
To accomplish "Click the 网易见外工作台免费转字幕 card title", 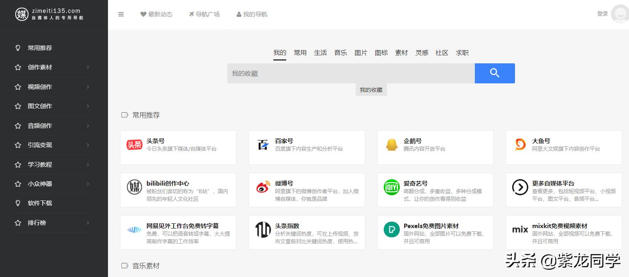I will [x=183, y=226].
